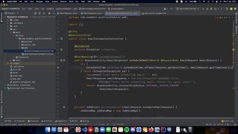Run the QuartzEmailRunner configuration

click(x=203, y=9)
